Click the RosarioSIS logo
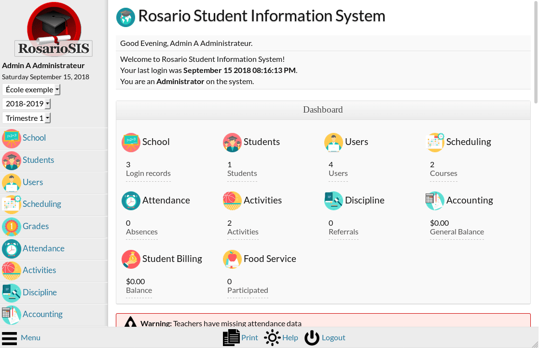The height and width of the screenshot is (348, 539). (54, 29)
